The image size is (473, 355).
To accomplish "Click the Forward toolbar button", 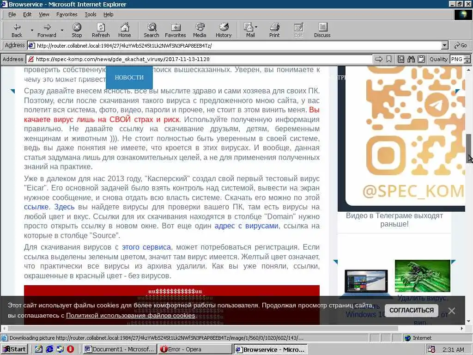I will (47, 30).
